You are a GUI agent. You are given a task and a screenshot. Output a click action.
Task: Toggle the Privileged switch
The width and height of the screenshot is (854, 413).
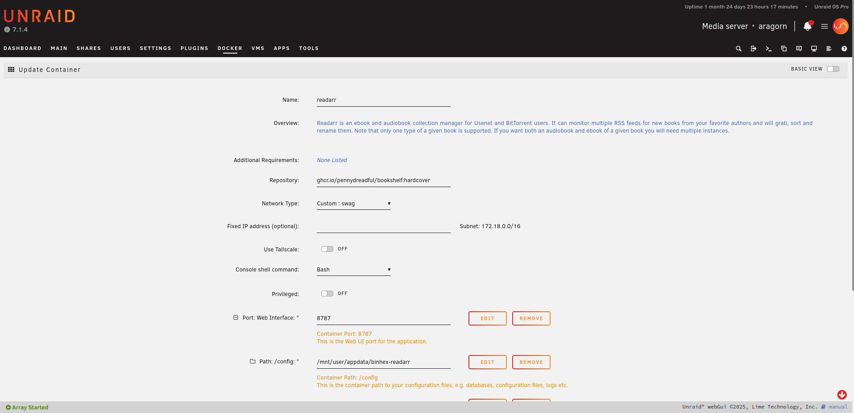coord(327,293)
